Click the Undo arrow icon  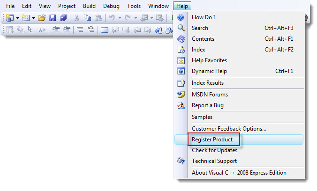[112, 18]
